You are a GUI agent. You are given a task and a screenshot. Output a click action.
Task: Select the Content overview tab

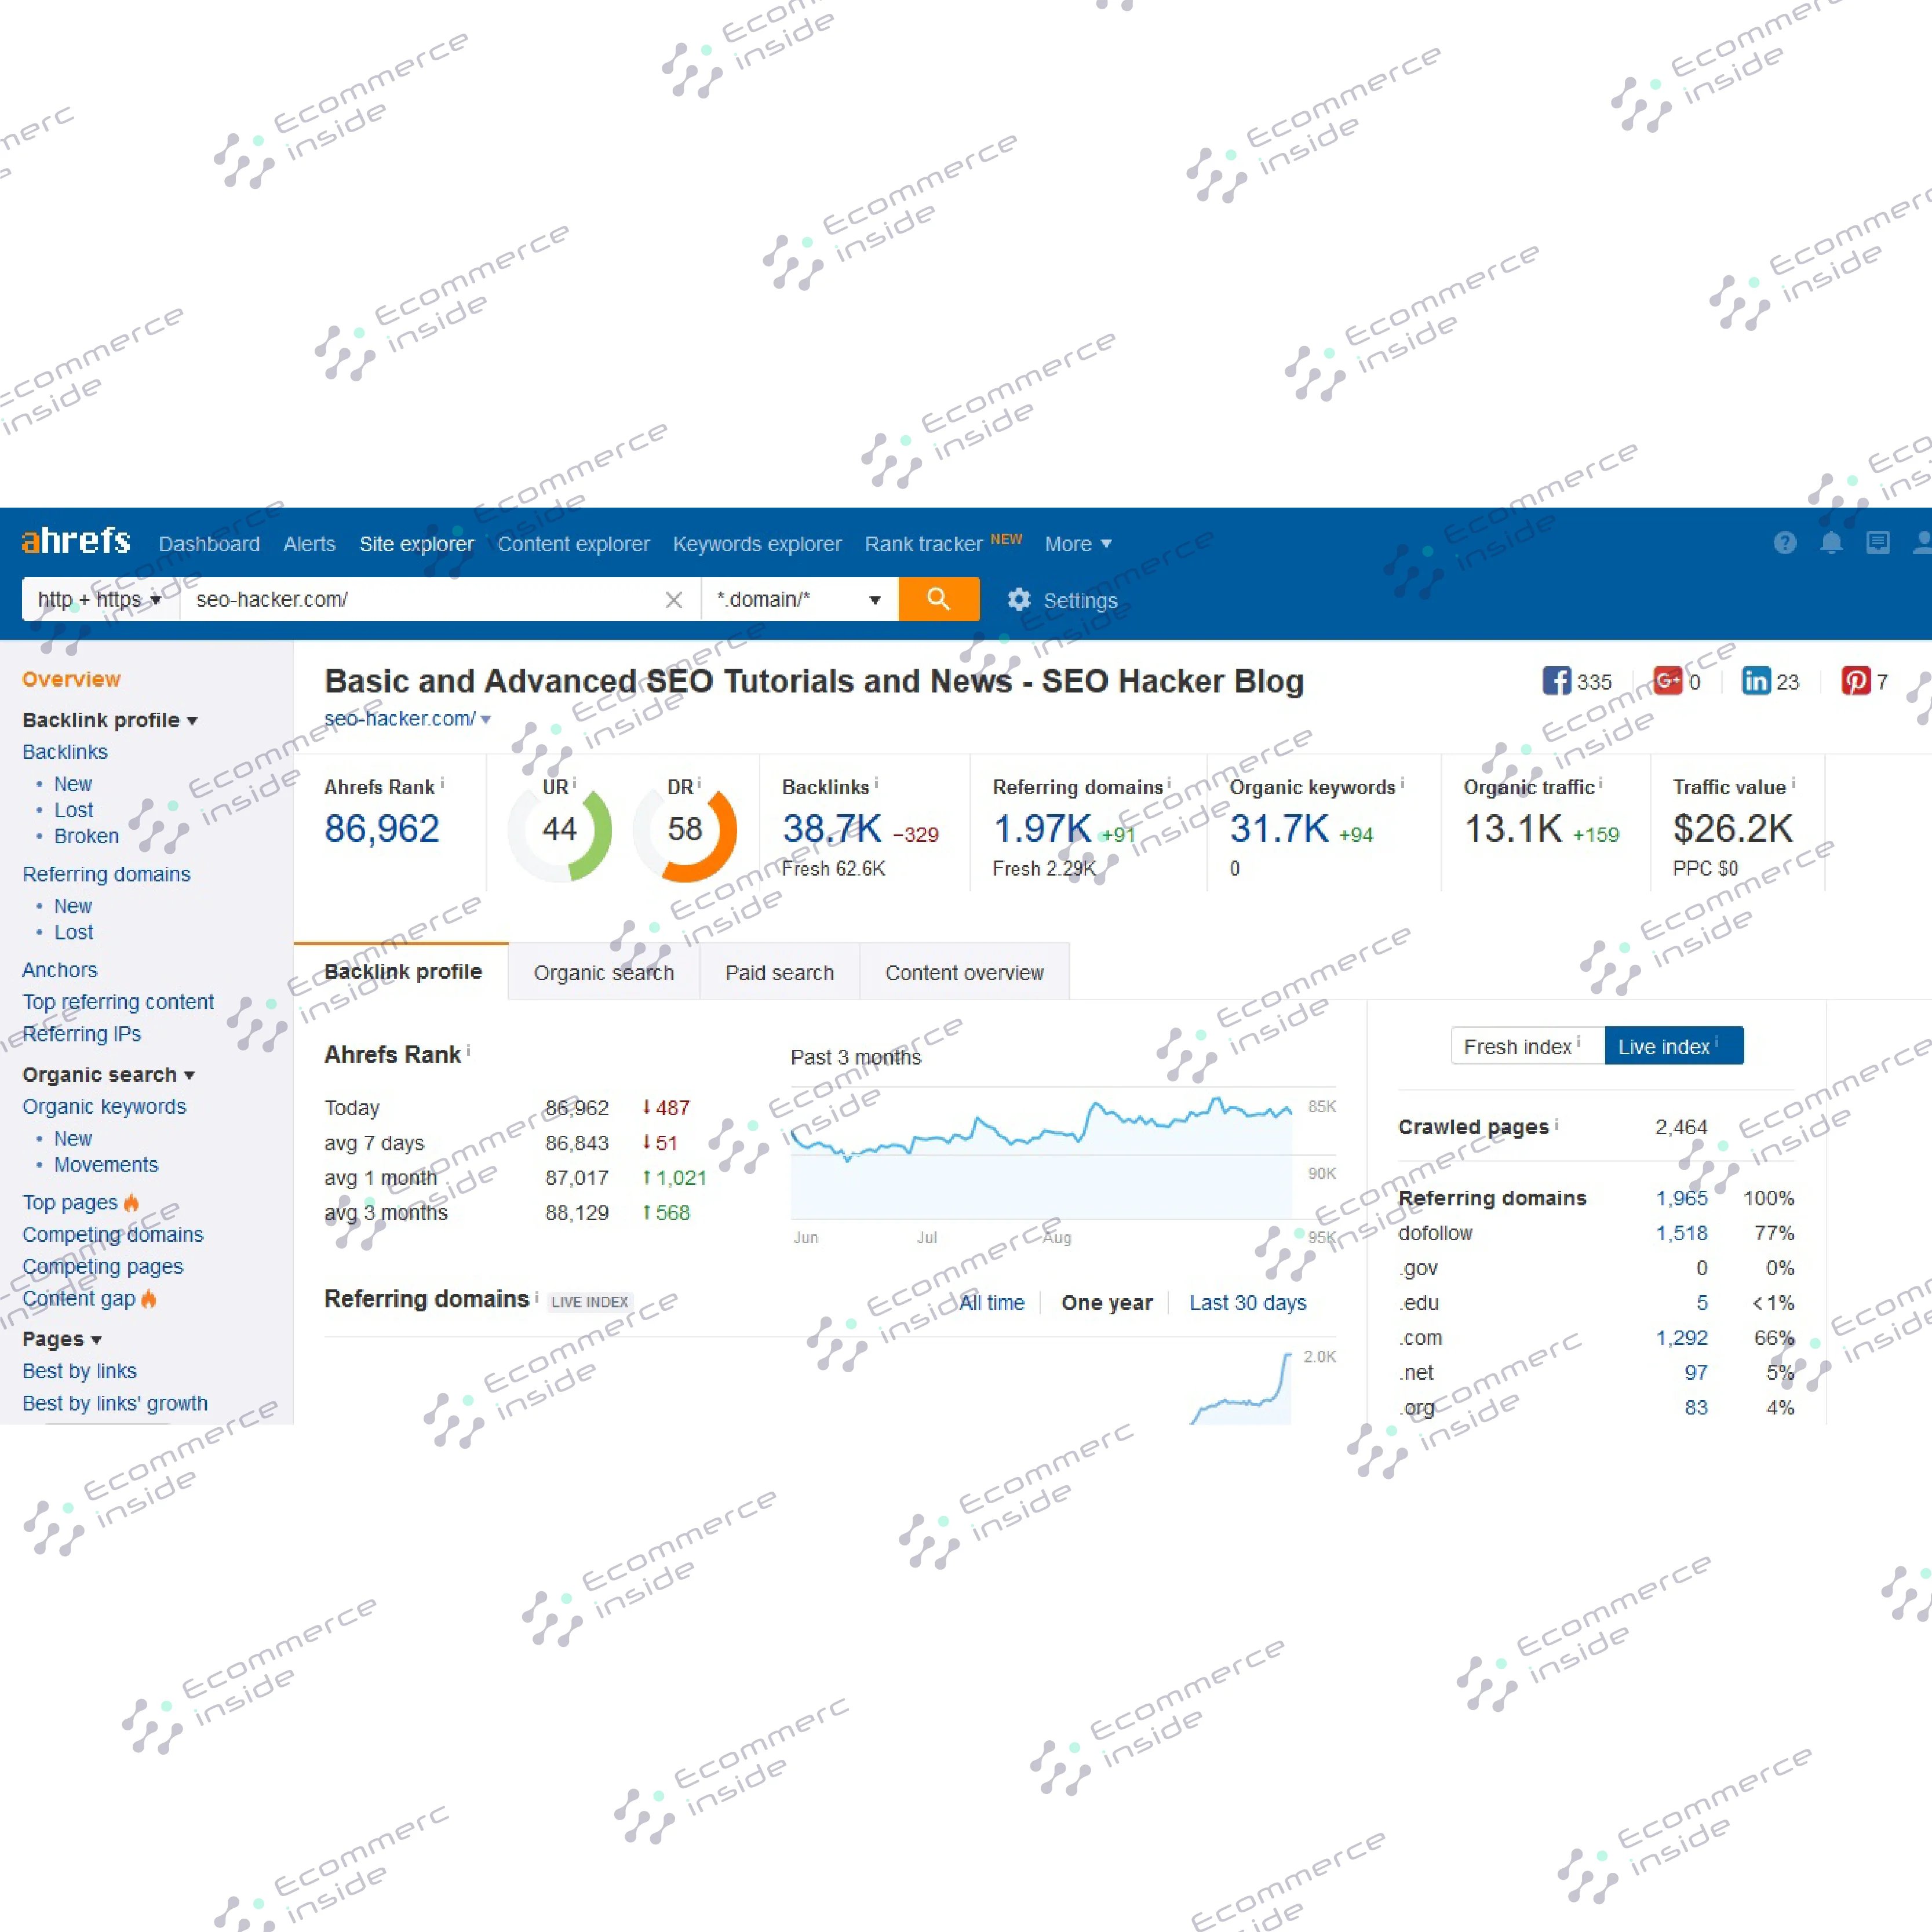tap(965, 972)
